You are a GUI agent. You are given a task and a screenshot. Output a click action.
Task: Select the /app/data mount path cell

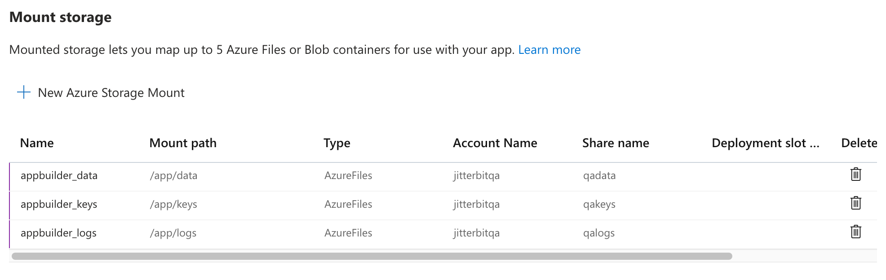click(x=173, y=175)
